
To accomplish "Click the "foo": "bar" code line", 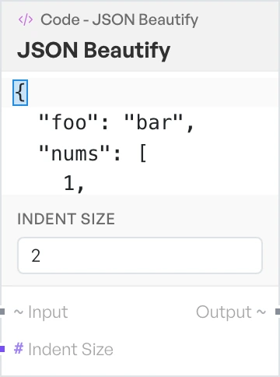I will pos(116,122).
